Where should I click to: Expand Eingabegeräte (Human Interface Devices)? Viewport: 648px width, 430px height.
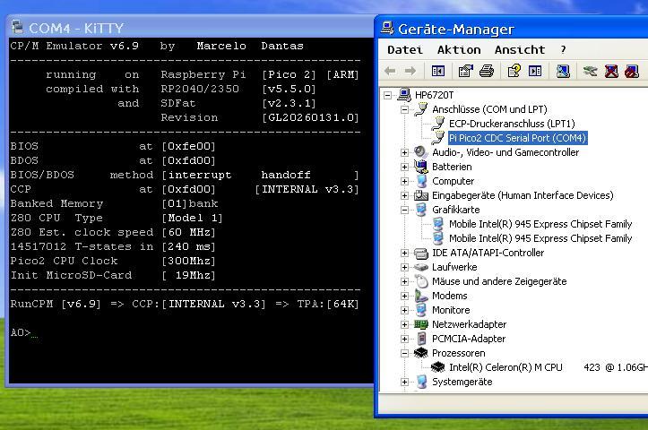coord(404,195)
